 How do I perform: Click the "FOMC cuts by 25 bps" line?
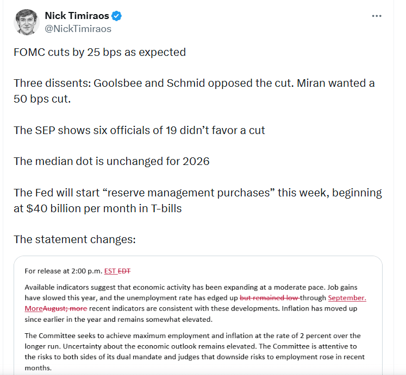click(99, 53)
